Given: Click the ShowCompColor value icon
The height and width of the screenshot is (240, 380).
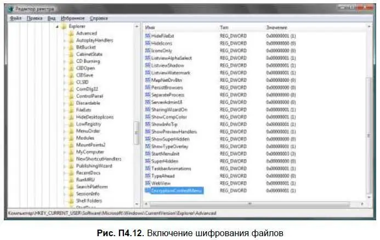Looking at the screenshot, I should click(x=148, y=117).
